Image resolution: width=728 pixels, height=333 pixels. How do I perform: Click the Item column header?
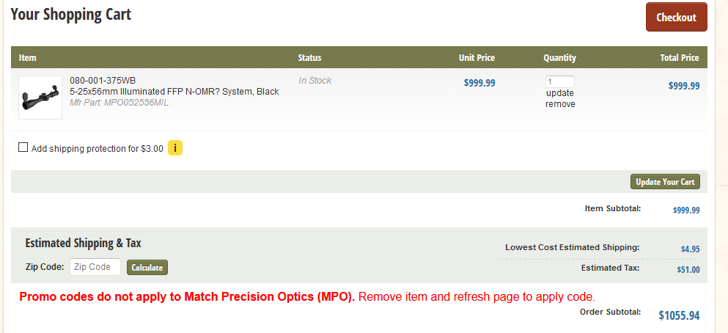pos(27,58)
